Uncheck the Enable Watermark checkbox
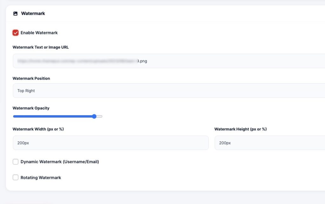 click(16, 33)
